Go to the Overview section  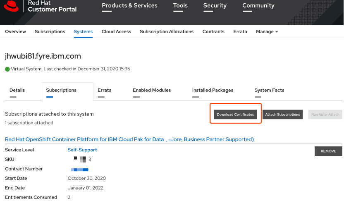click(15, 31)
